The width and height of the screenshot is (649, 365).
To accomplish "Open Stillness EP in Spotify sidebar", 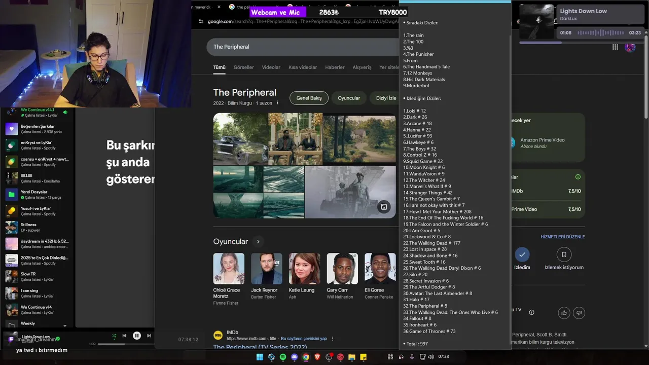I will 39,228.
